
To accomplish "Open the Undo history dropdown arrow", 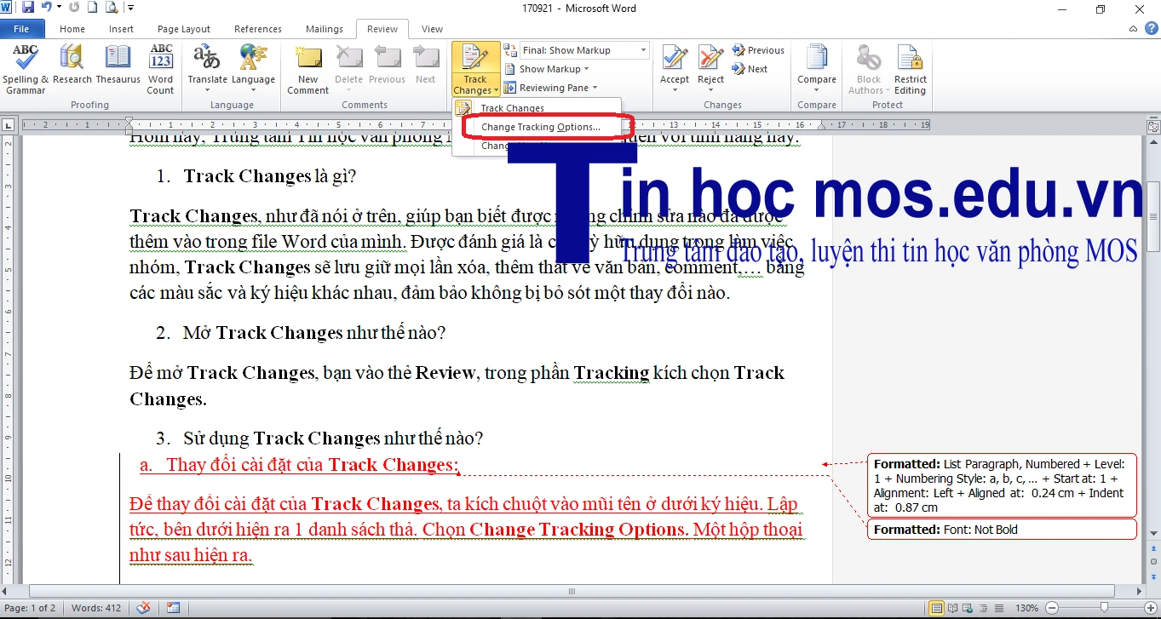I will pos(58,8).
